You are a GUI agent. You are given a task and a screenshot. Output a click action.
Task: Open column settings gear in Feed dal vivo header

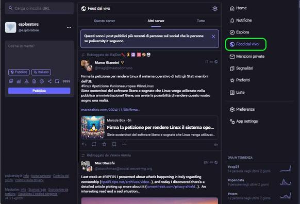(x=214, y=9)
